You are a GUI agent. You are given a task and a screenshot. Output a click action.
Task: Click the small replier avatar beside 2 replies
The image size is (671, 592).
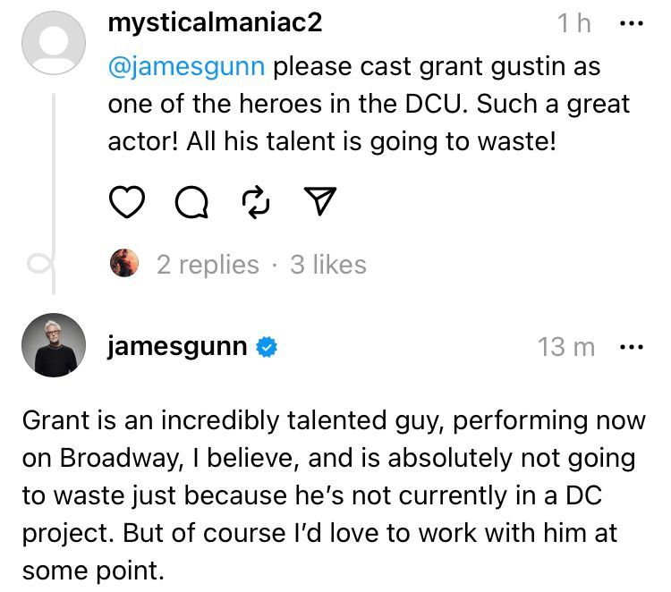pyautogui.click(x=124, y=264)
